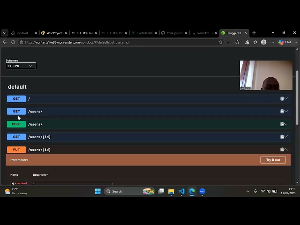This screenshot has width=300, height=225.
Task: Click the webcam video thumbnail
Action: tap(266, 75)
